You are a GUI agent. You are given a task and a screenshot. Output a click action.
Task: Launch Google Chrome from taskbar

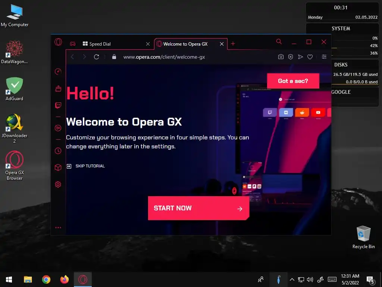click(46, 280)
